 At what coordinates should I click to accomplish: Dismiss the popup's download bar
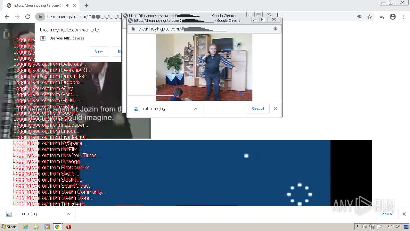click(275, 109)
